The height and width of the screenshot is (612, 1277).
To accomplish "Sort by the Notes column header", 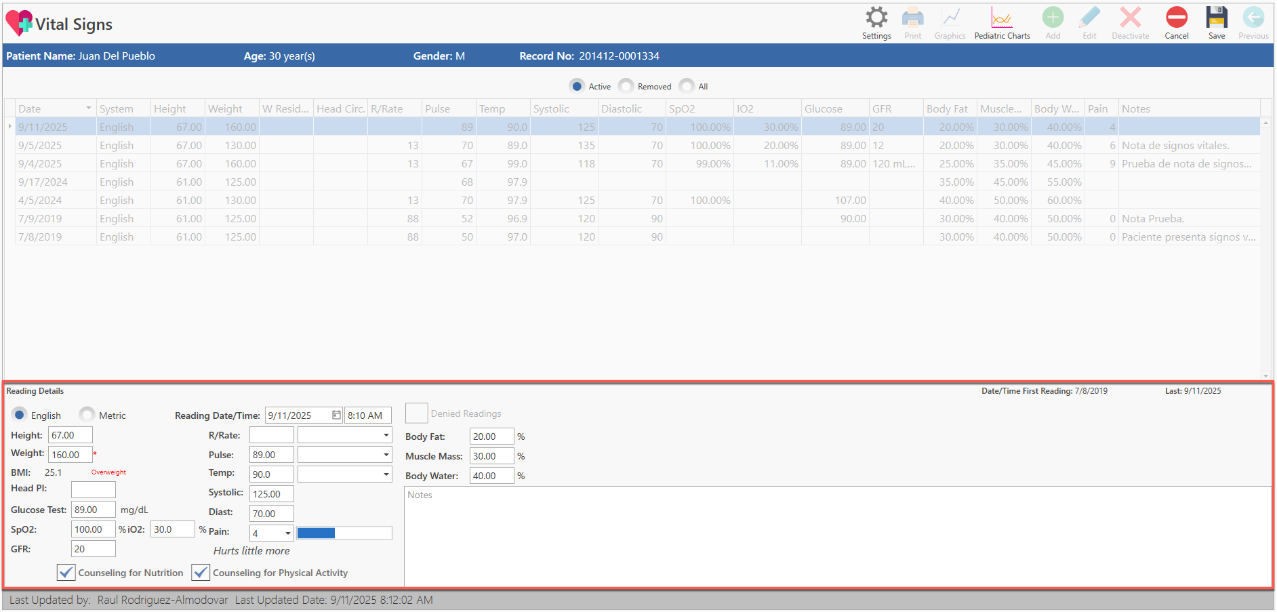I will click(x=1189, y=108).
